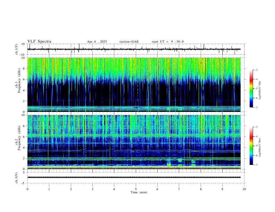Screen dimensions: 275x212
Task: Click the "-7" tick on lower colorbar
Action: [256, 165]
